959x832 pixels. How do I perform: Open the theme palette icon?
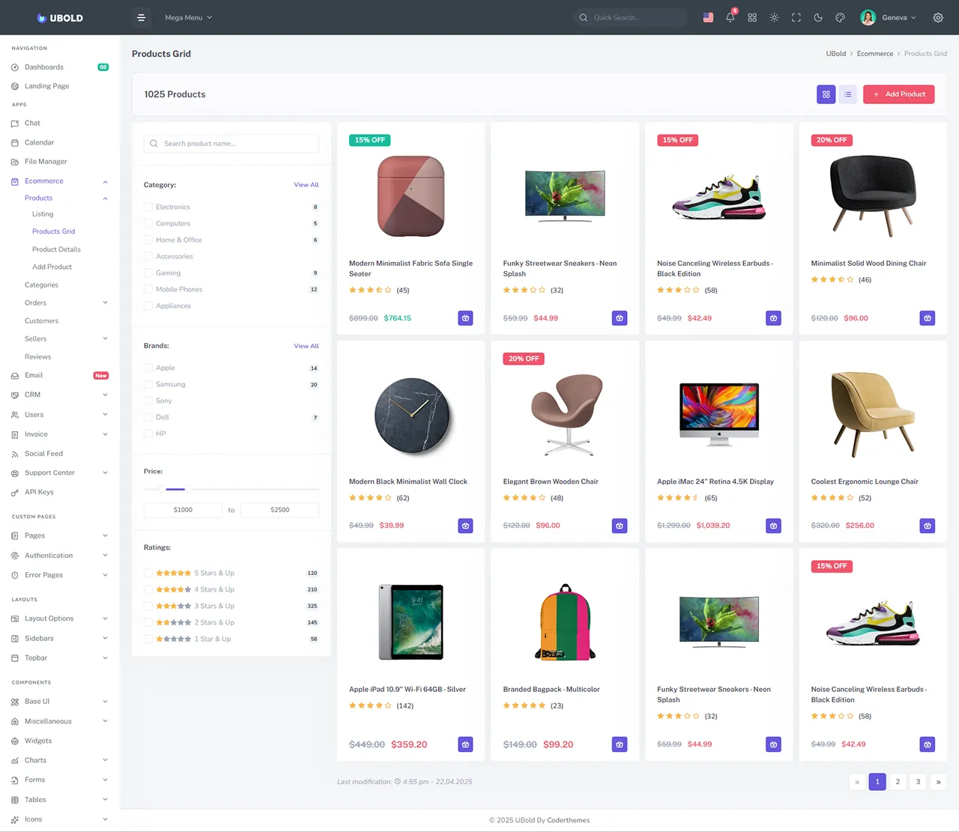pos(840,17)
